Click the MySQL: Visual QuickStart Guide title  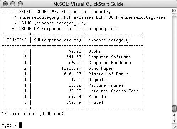pos(88,4)
